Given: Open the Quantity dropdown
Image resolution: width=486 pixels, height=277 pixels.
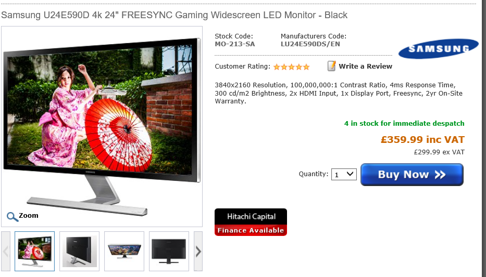Looking at the screenshot, I should [344, 175].
